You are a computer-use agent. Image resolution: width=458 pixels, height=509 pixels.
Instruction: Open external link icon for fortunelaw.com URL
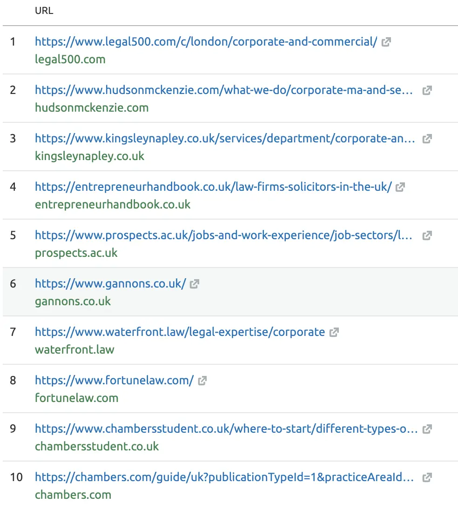pos(202,381)
